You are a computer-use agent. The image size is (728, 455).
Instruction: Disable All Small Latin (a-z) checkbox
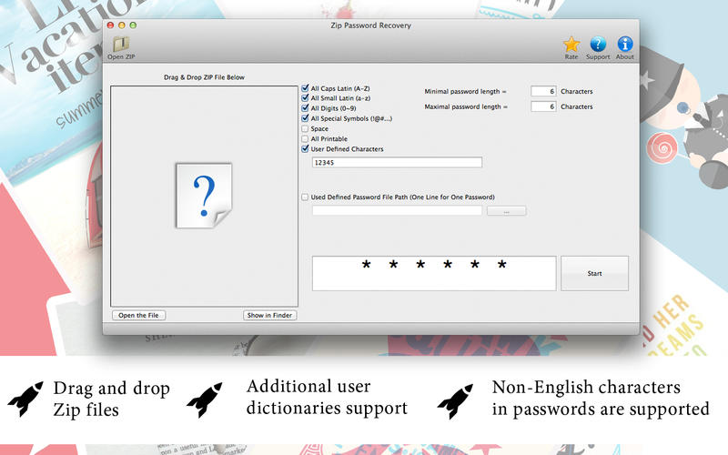tap(305, 98)
